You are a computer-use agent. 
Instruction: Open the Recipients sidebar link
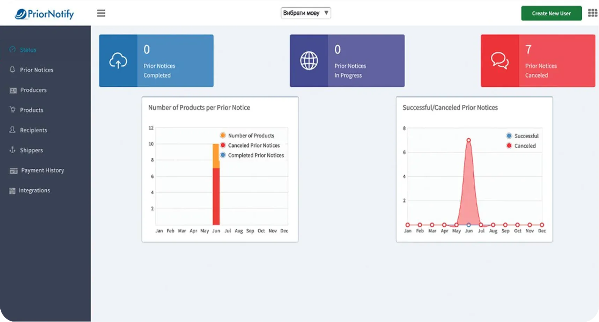click(33, 130)
